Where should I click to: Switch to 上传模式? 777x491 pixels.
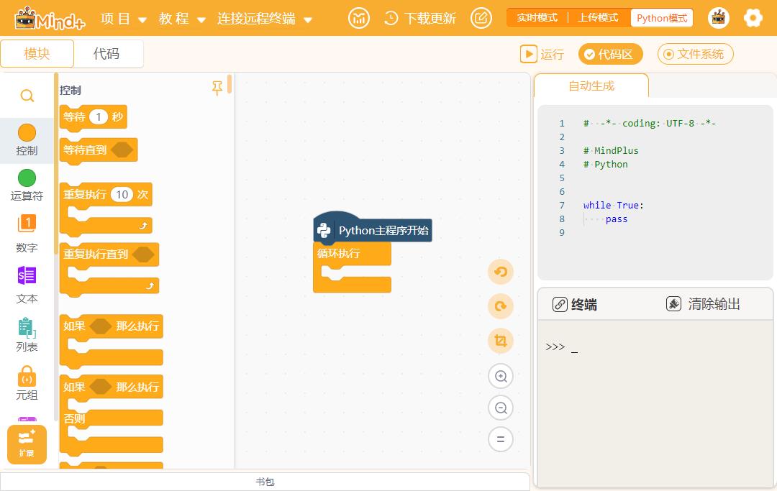tap(598, 18)
